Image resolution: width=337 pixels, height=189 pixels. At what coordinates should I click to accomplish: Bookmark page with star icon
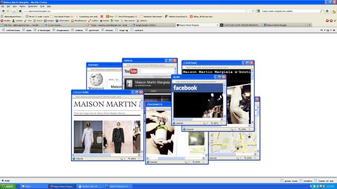[246, 11]
